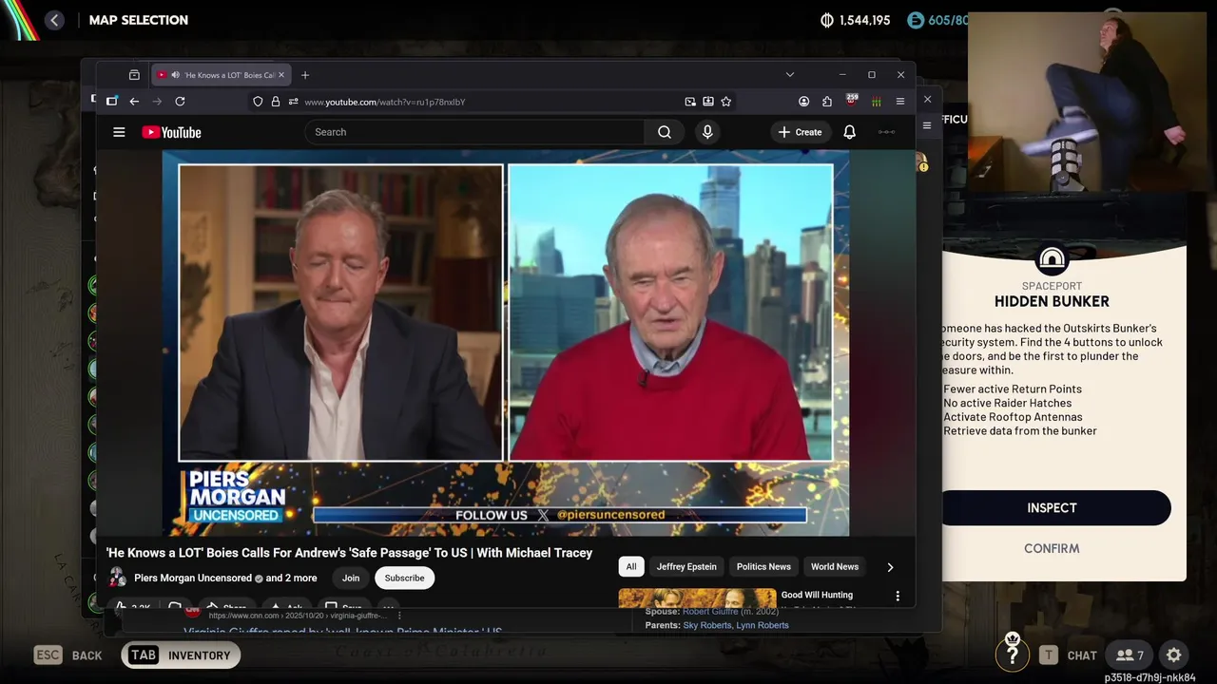Open the recent tabs list button
Image resolution: width=1217 pixels, height=684 pixels.
click(134, 75)
